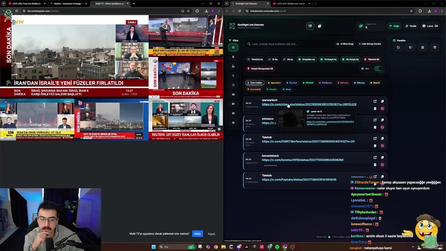
Task: Select the user filter icon in the sidebar
Action: point(233,66)
